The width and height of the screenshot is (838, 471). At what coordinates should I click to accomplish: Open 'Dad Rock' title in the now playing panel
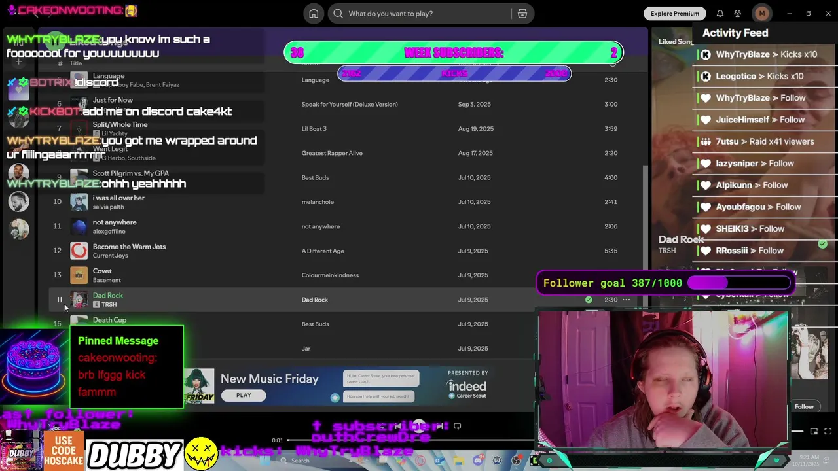[681, 239]
